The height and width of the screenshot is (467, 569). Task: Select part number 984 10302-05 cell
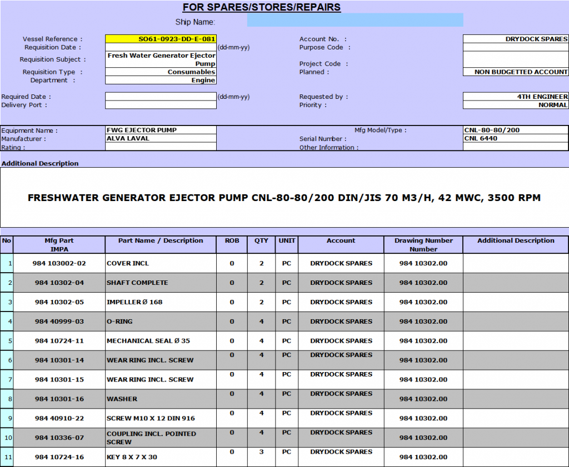coord(59,302)
